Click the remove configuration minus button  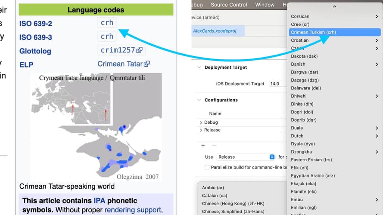pyautogui.click(x=214, y=146)
